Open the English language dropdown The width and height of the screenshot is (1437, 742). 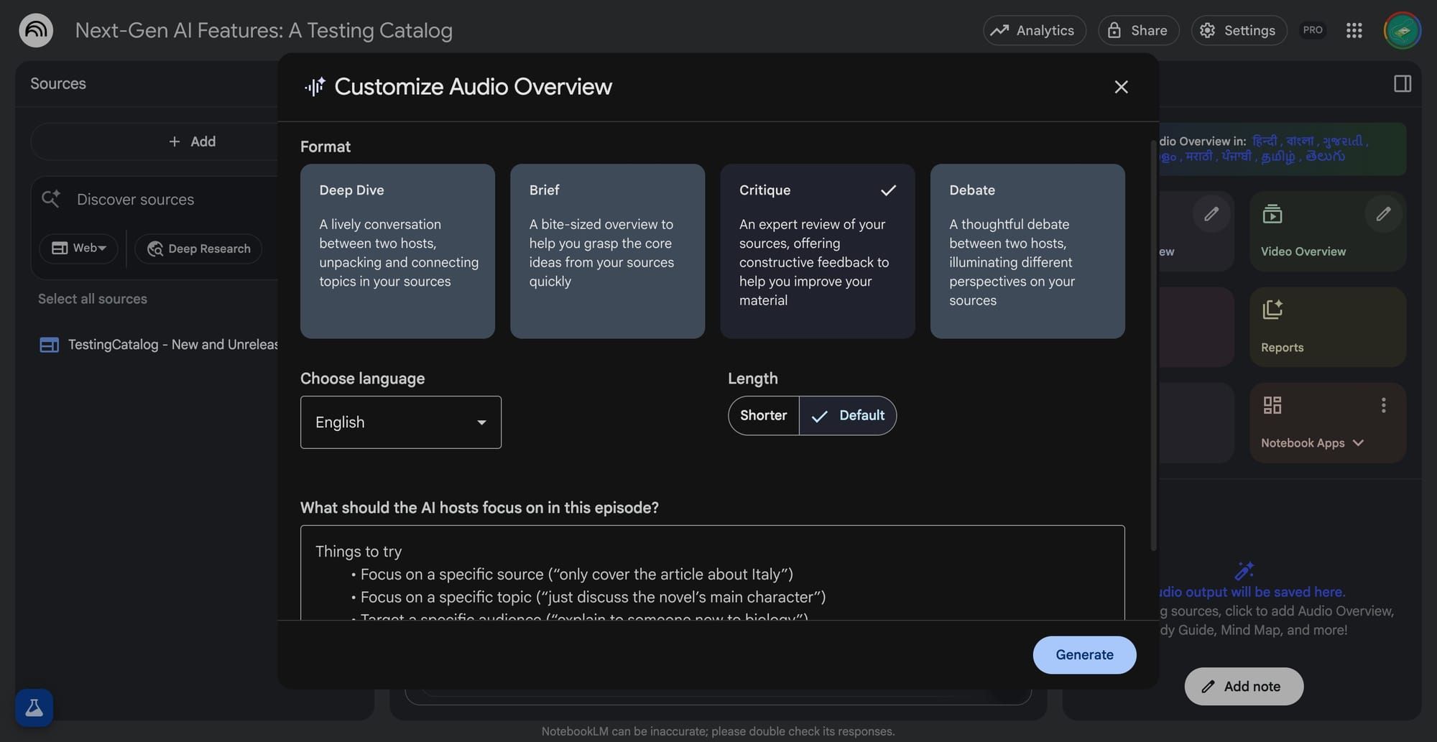tap(401, 422)
